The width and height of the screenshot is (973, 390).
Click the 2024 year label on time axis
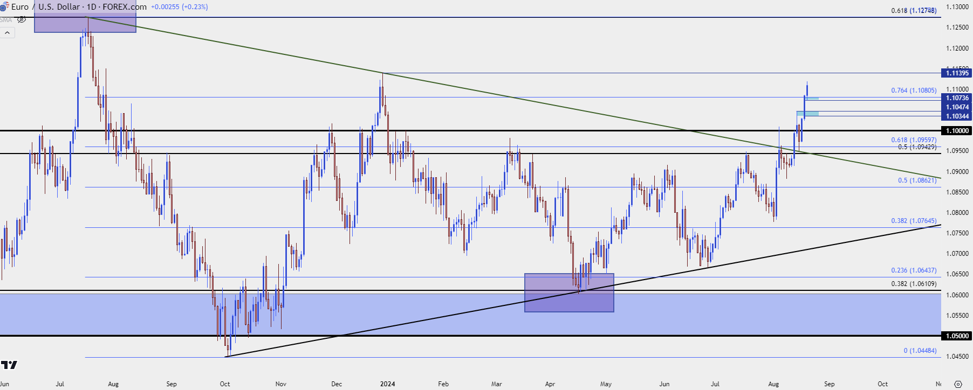click(x=387, y=384)
